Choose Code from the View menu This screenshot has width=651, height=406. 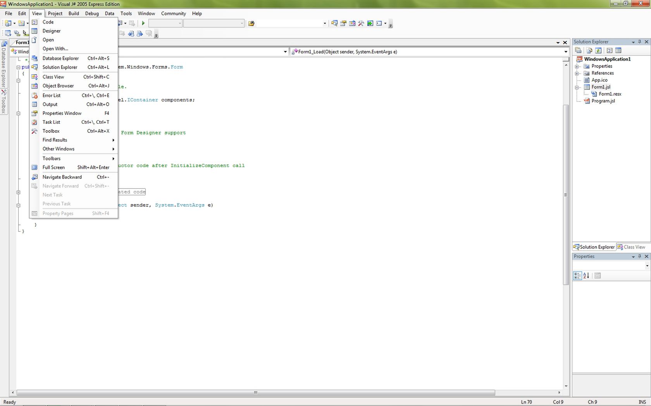coord(74,22)
